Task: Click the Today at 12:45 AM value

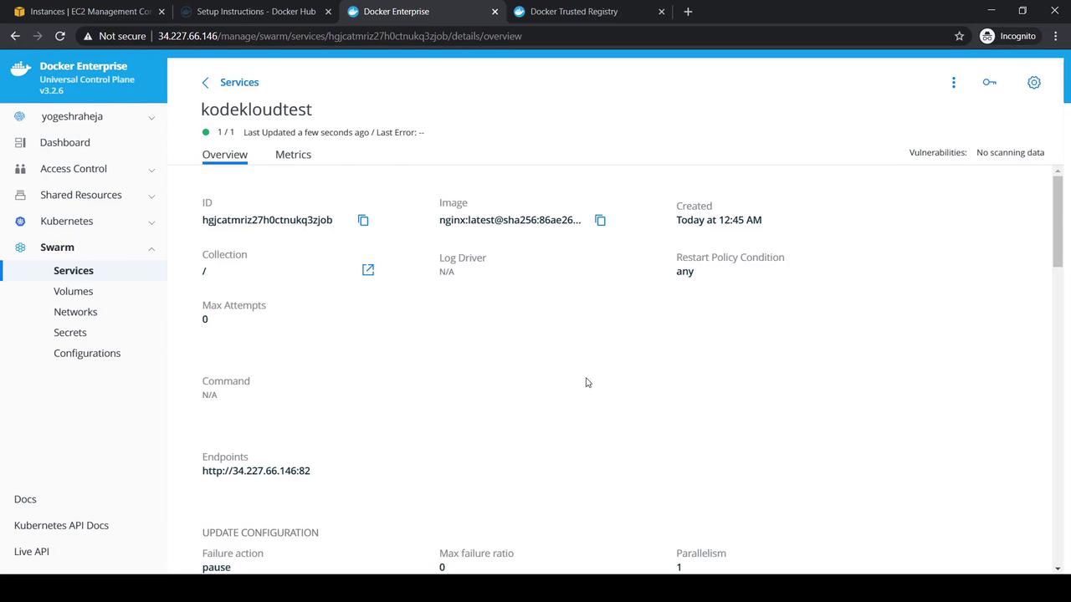Action: 719,220
